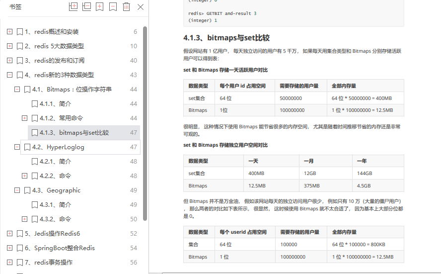Jump to '4.1、Bitmaps：位操作字符串' bookmark

click(x=72, y=90)
